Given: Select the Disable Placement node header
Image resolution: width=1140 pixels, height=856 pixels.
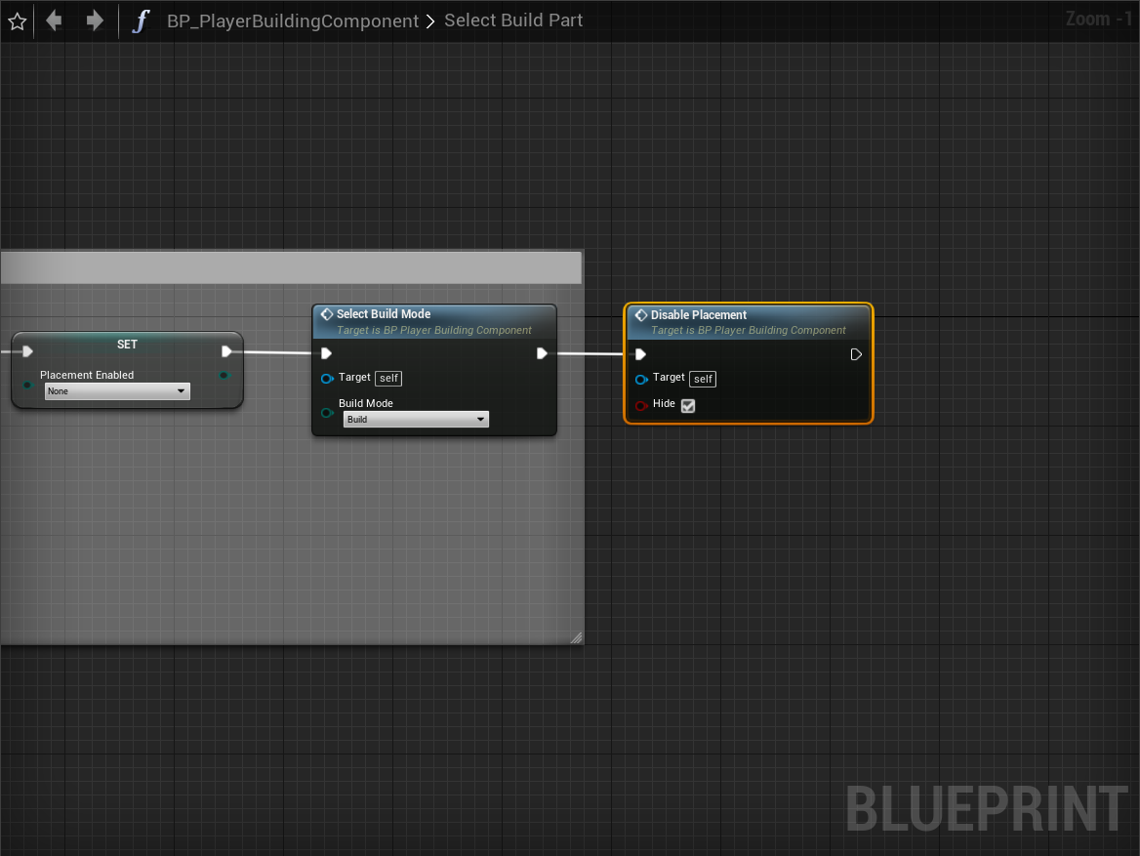Looking at the screenshot, I should point(749,322).
